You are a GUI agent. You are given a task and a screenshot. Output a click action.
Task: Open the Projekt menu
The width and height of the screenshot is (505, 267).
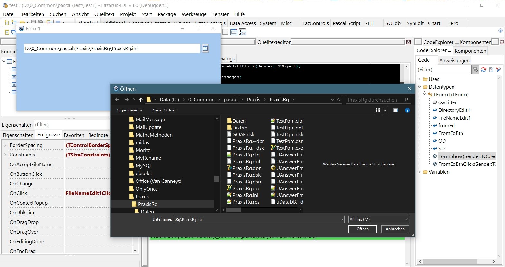pyautogui.click(x=128, y=14)
